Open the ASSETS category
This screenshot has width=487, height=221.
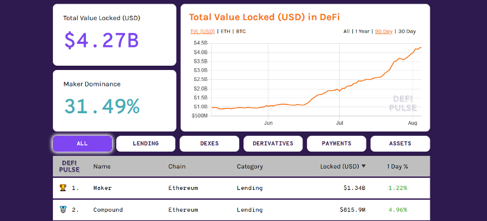click(x=400, y=144)
